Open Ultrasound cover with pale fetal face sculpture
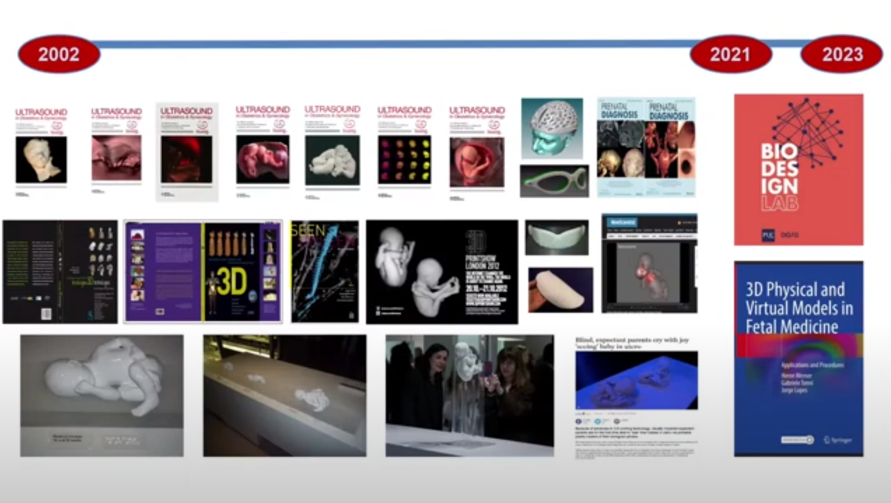Image resolution: width=891 pixels, height=503 pixels. tap(41, 151)
